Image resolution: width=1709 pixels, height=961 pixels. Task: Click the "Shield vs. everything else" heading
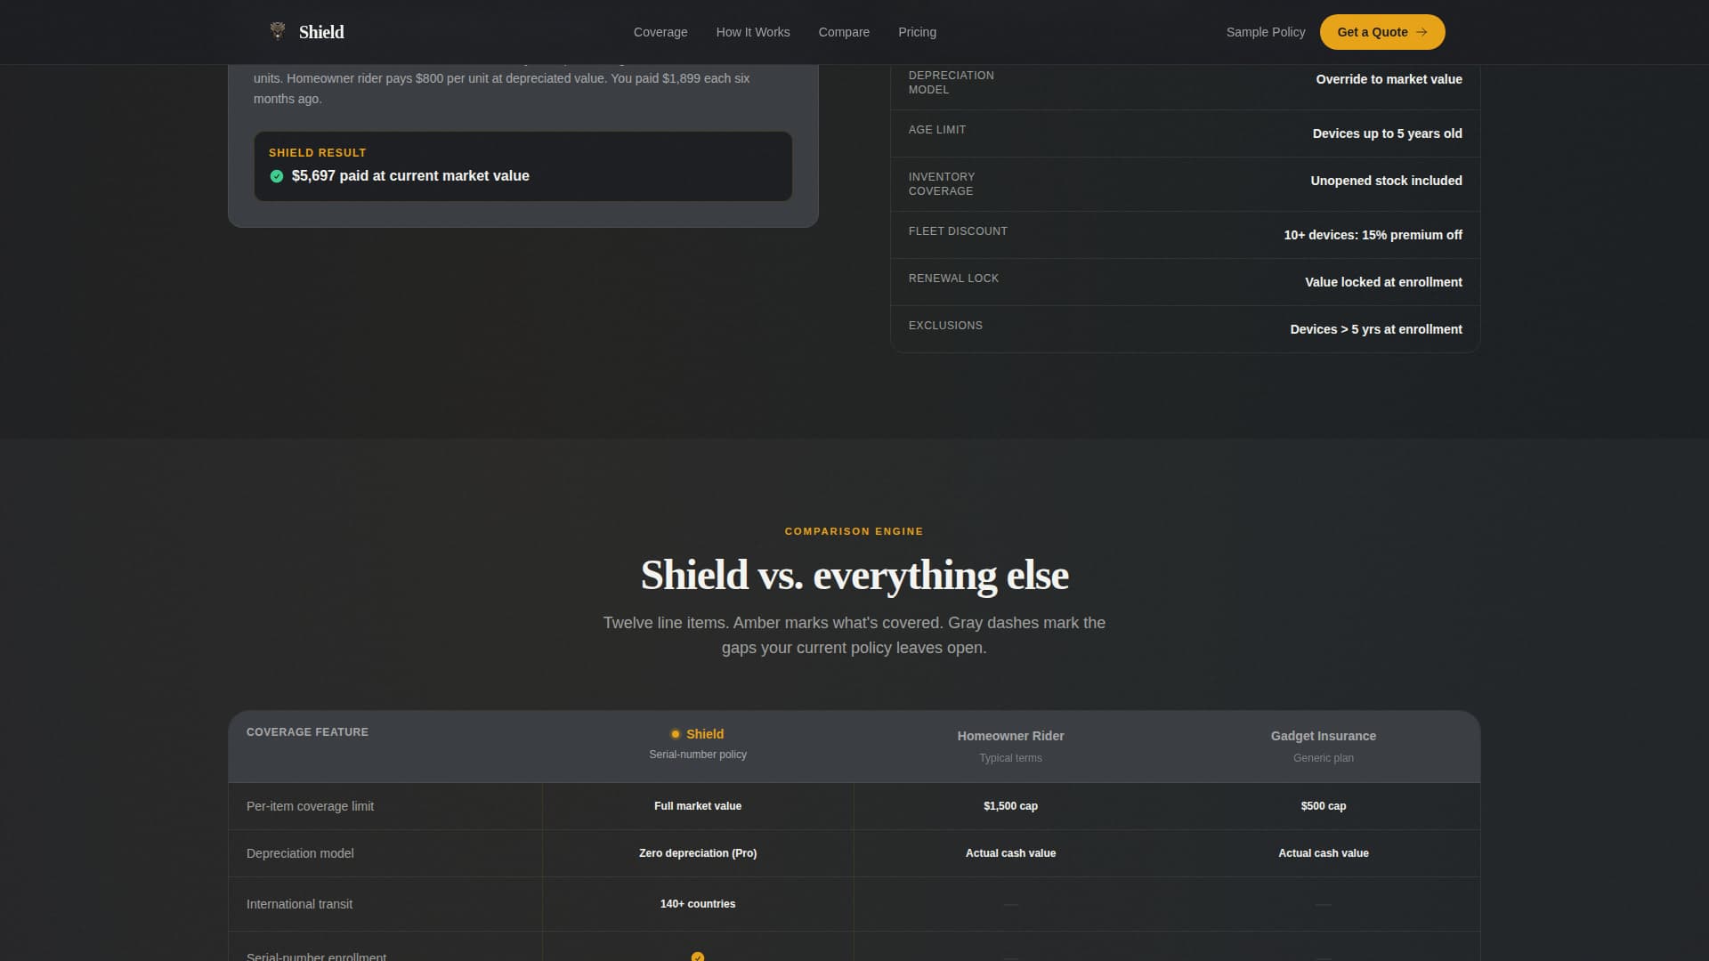point(854,575)
